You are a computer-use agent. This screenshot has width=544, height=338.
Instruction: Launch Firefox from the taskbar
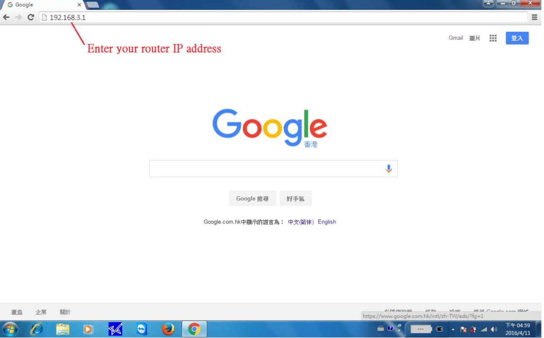(168, 329)
